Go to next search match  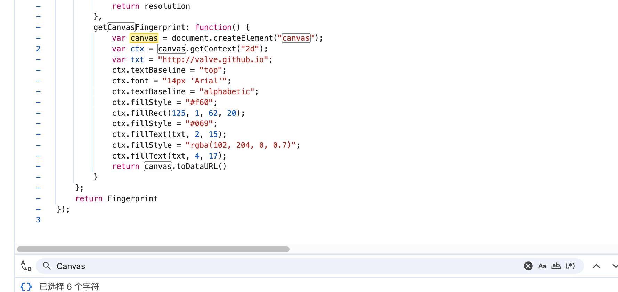(615, 266)
